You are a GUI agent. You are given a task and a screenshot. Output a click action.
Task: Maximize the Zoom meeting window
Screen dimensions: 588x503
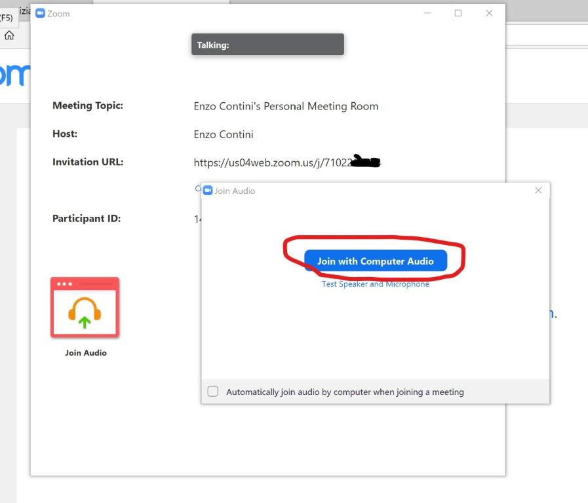coord(458,13)
